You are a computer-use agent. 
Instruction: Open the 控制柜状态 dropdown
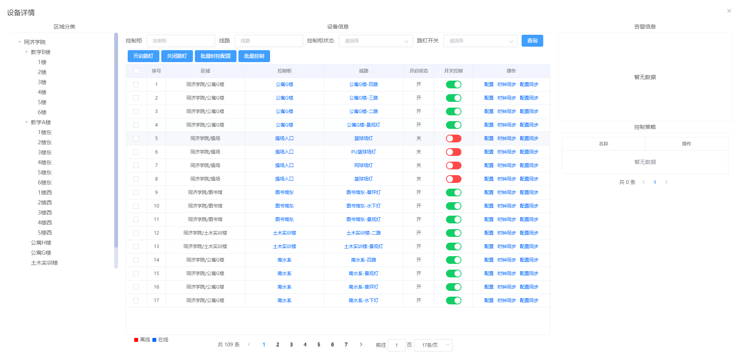coord(375,41)
